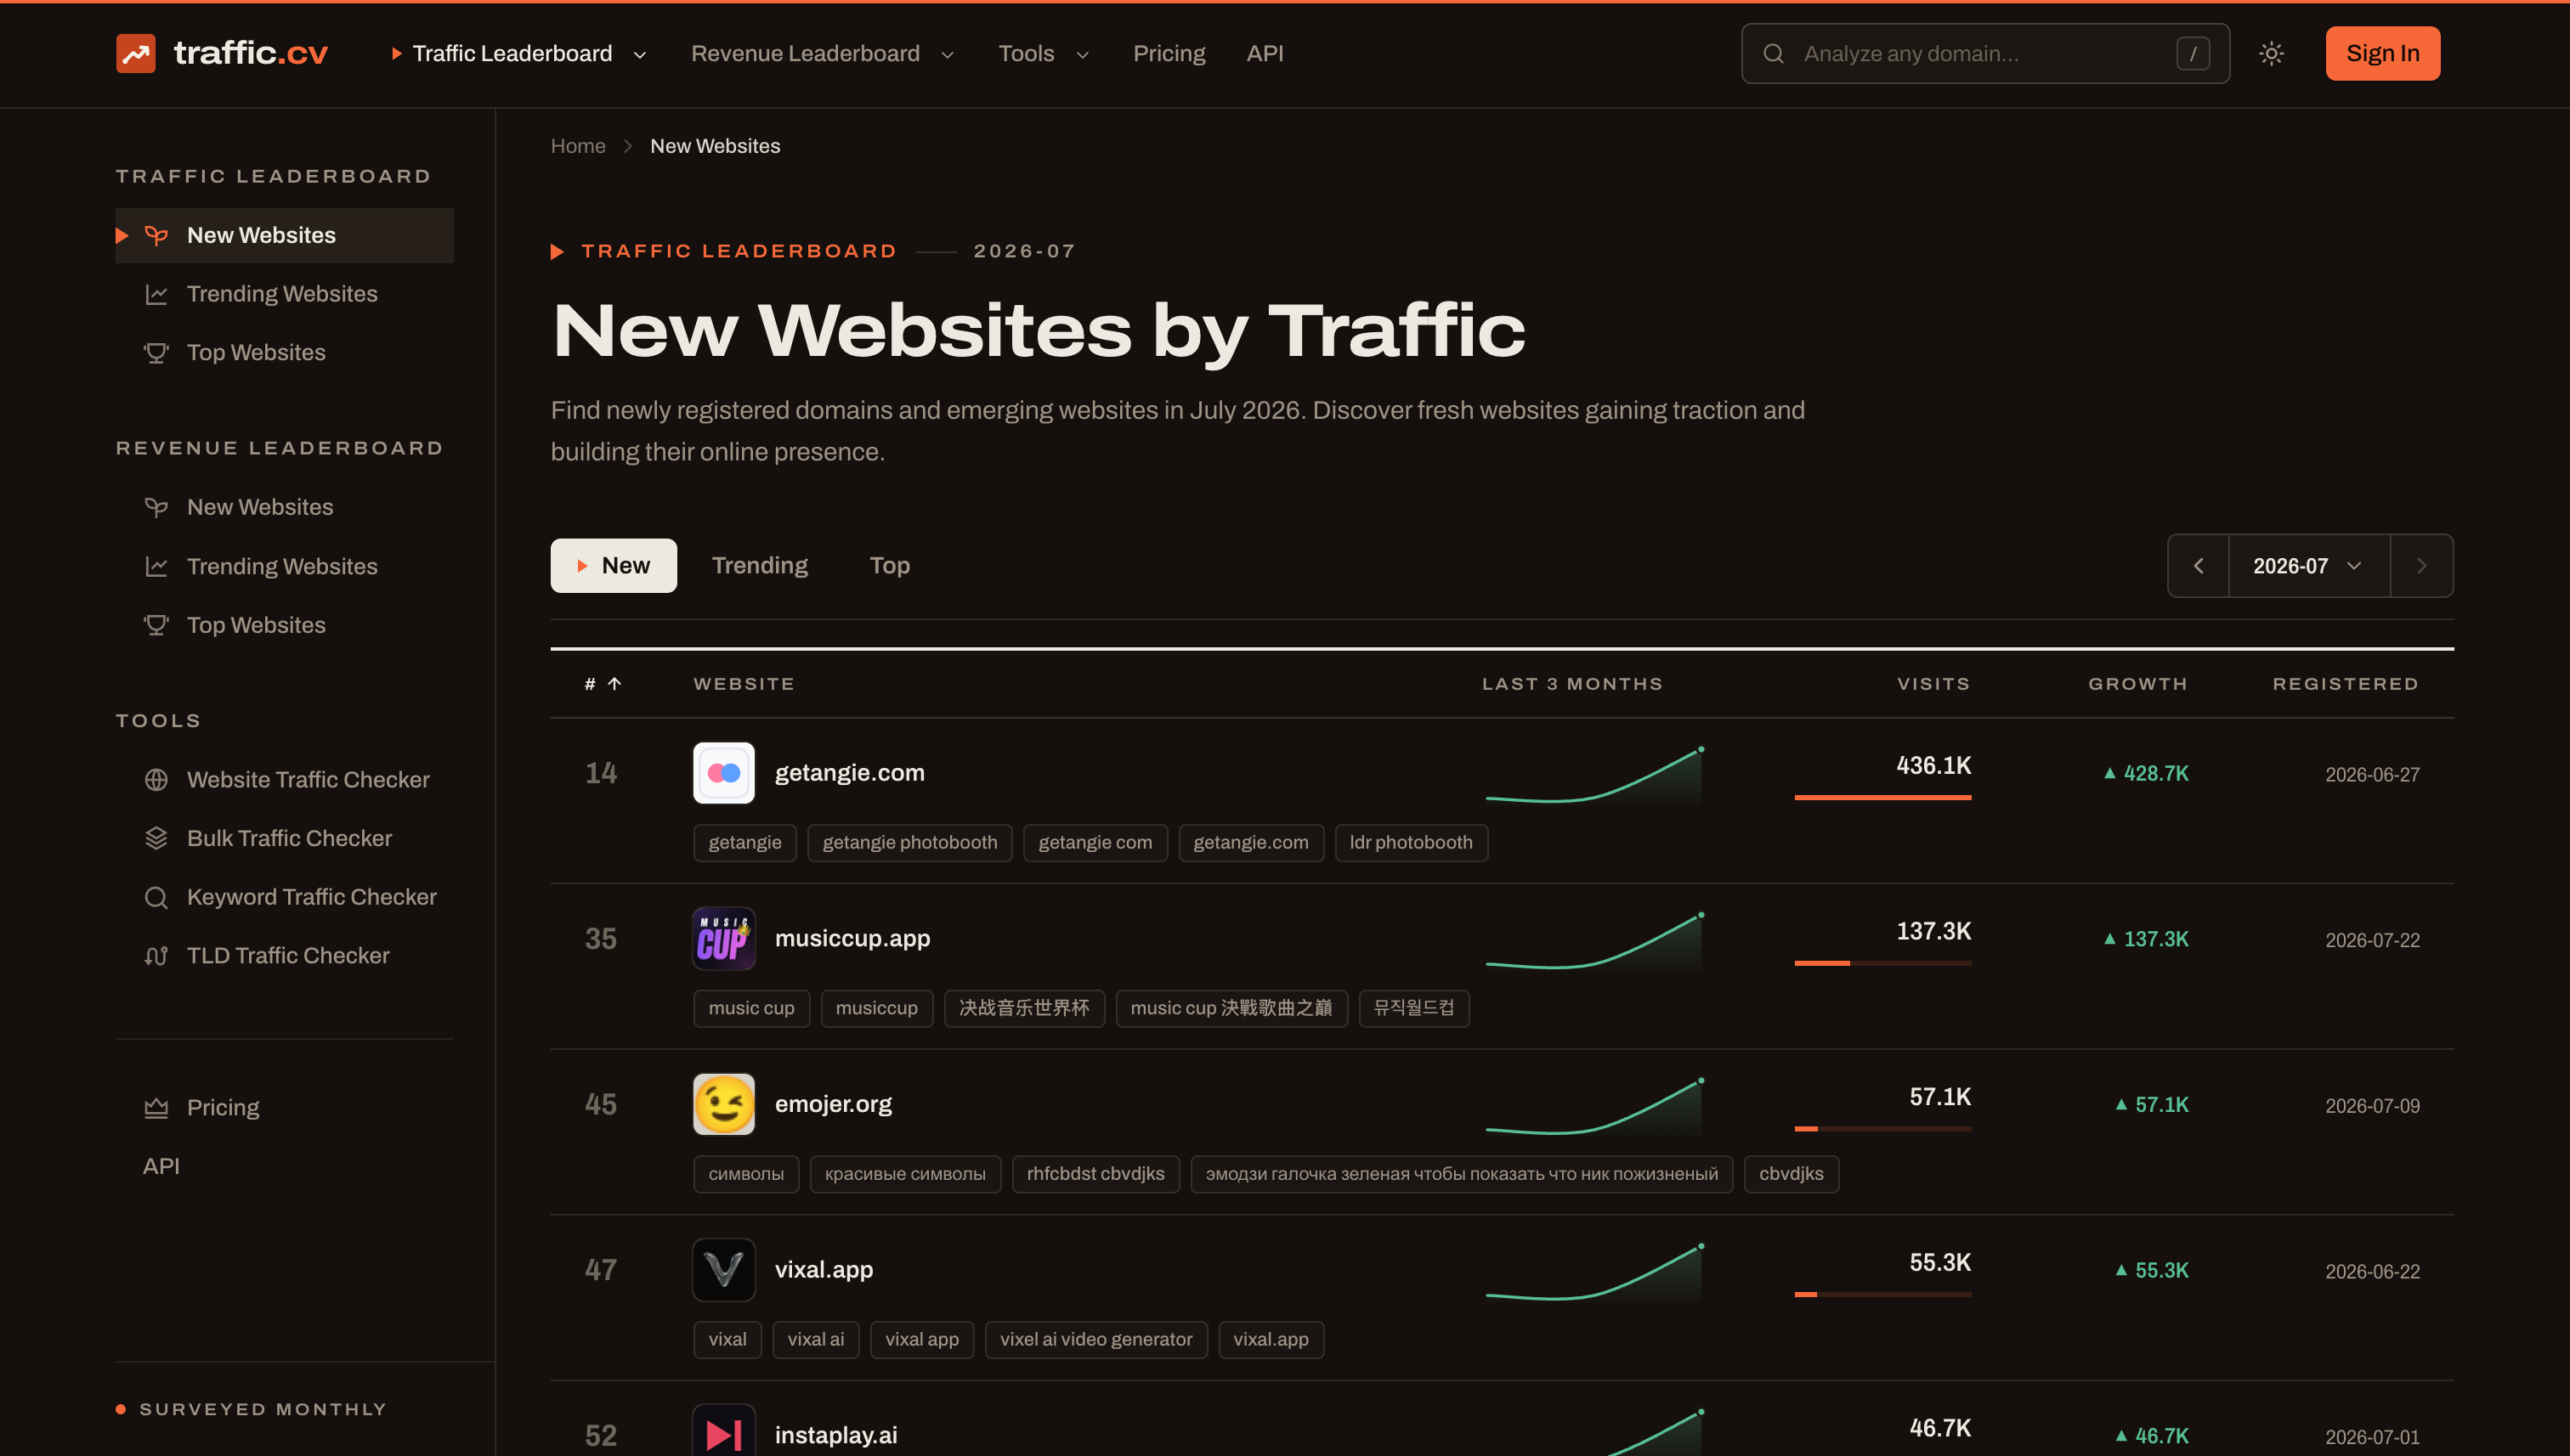Click the Website Traffic Checker globe icon
The image size is (2570, 1456).
(156, 780)
